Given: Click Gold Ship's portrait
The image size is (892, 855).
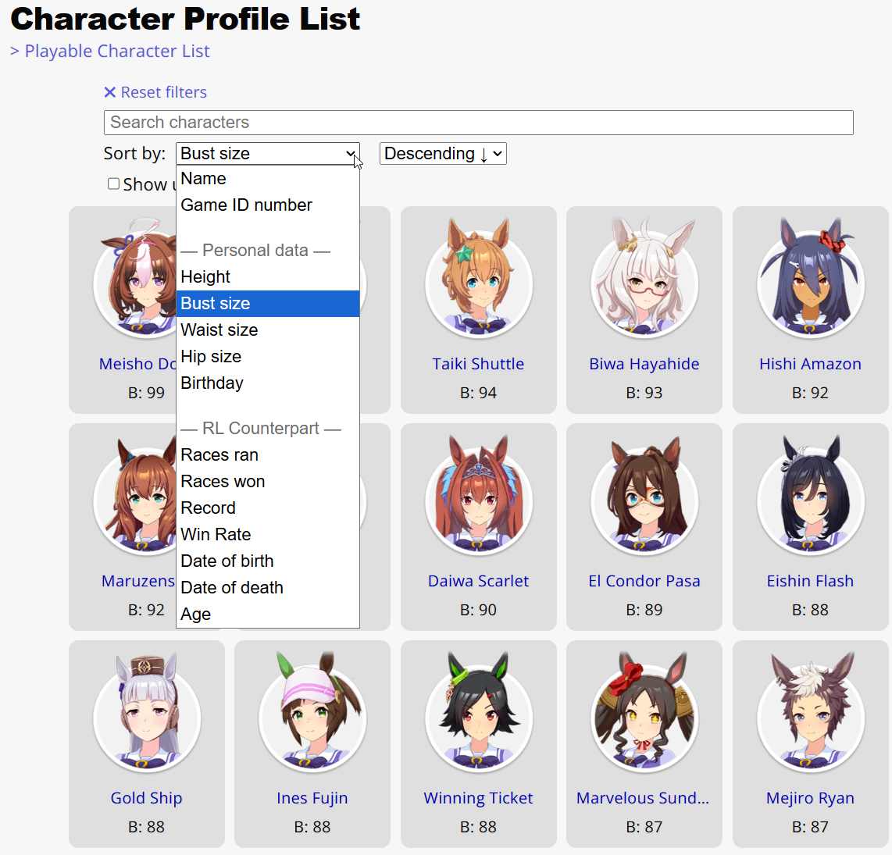Looking at the screenshot, I should click(x=147, y=713).
